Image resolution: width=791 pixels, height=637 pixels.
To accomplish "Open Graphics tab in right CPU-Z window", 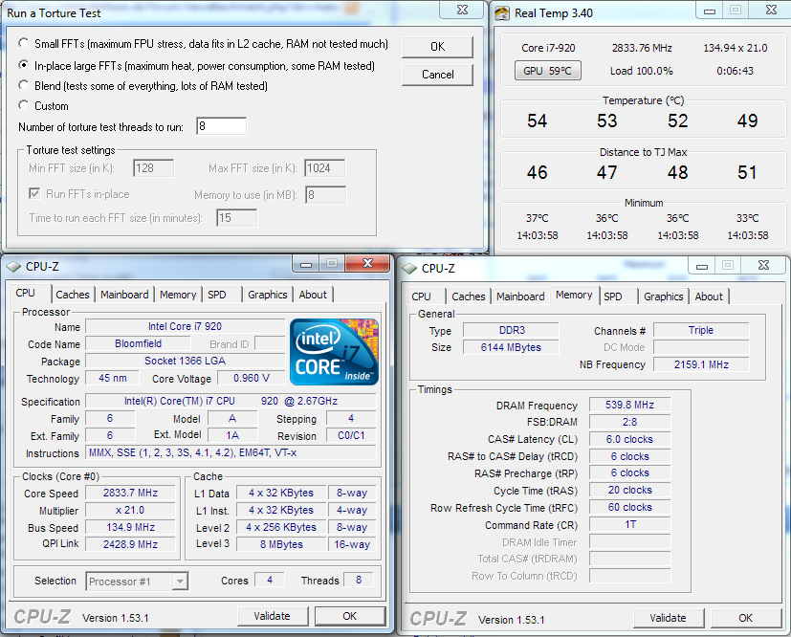I will coord(664,297).
